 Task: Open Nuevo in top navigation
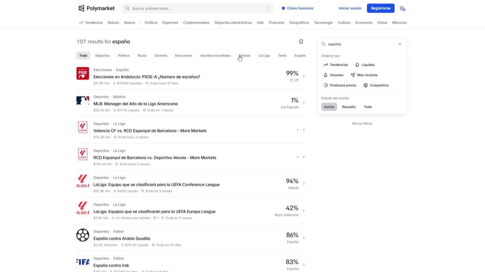(129, 23)
